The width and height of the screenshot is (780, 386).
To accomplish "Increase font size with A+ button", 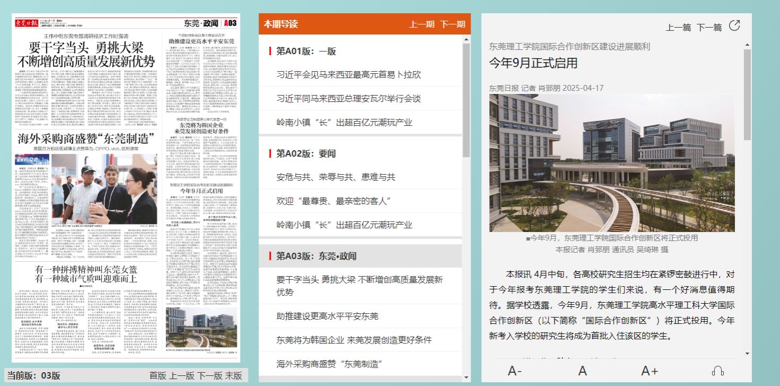I will (x=649, y=371).
